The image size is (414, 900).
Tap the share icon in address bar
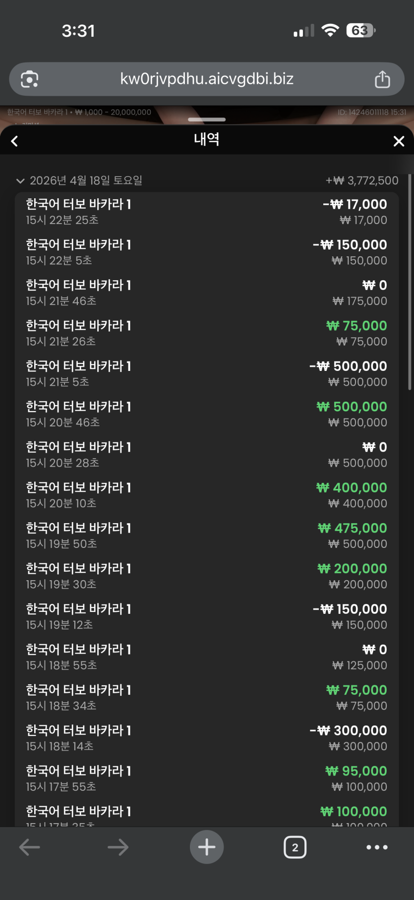(x=382, y=79)
